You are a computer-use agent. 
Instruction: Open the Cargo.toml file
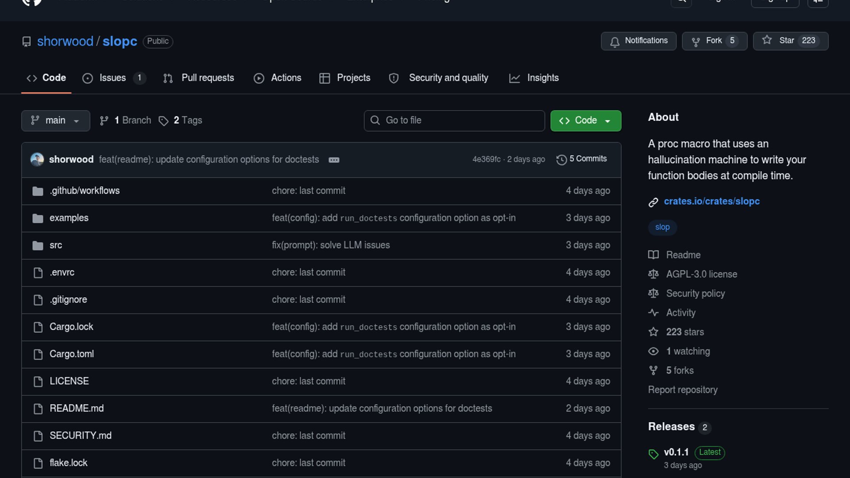pos(72,354)
